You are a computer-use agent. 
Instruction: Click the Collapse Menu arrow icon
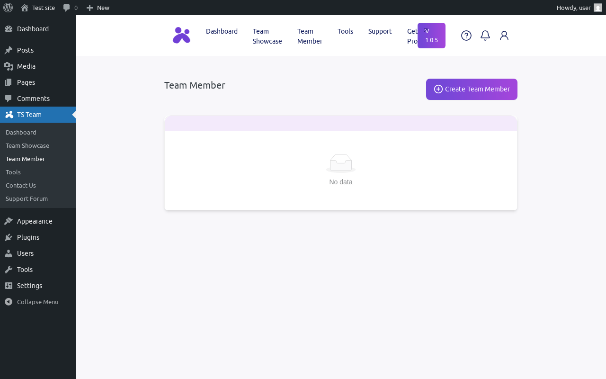(x=9, y=302)
